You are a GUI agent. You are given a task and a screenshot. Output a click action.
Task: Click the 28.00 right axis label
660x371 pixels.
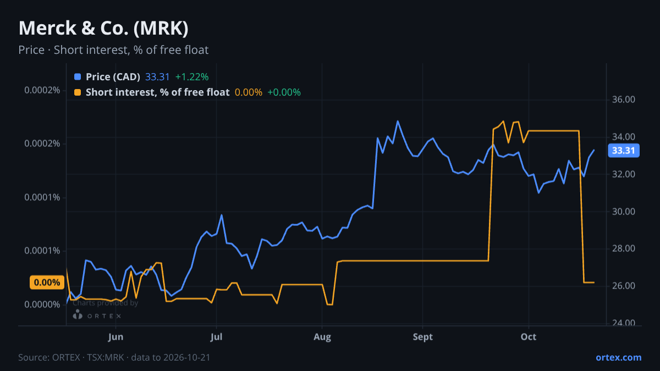point(624,249)
